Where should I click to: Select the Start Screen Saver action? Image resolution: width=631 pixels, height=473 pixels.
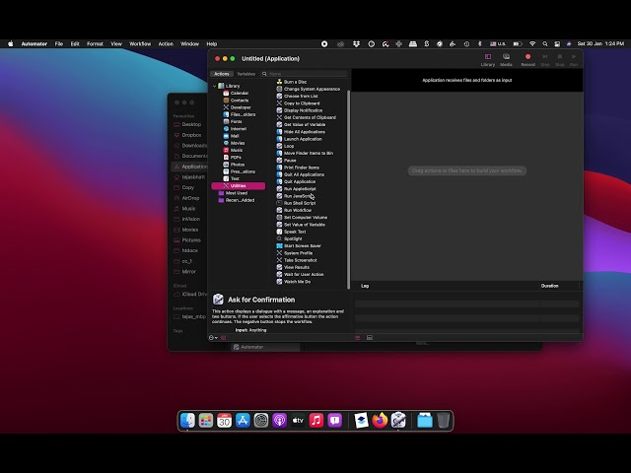[302, 246]
